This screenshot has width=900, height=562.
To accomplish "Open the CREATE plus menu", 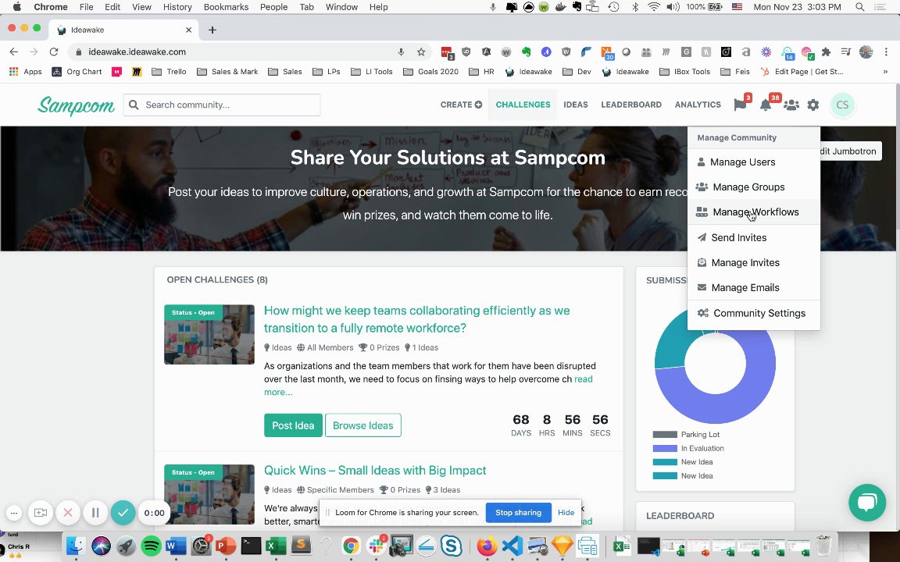I will coord(461,105).
